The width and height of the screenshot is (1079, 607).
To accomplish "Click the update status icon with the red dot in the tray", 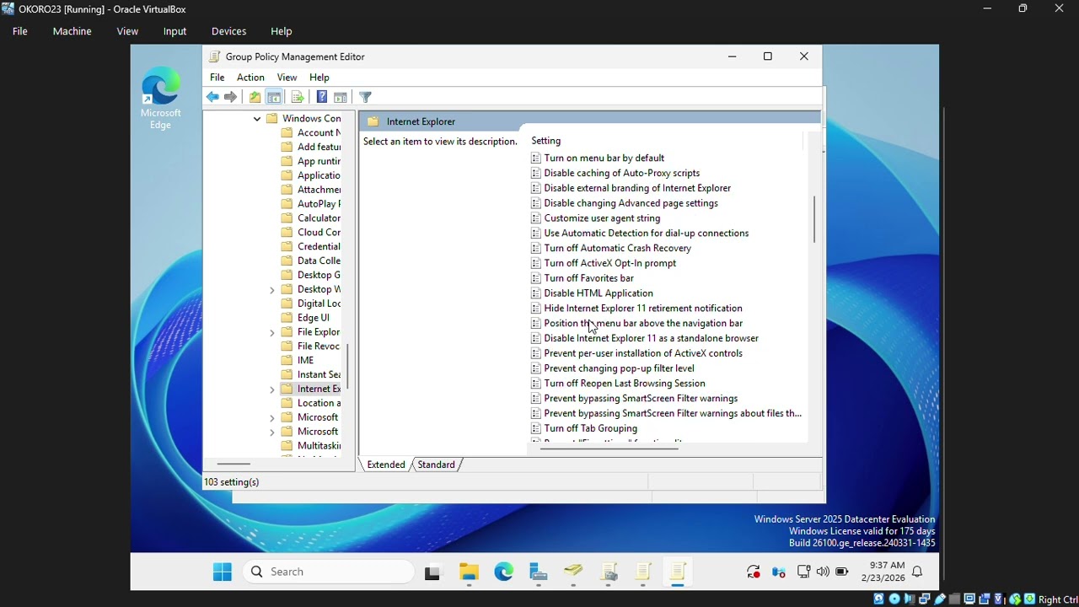I will pyautogui.click(x=754, y=572).
